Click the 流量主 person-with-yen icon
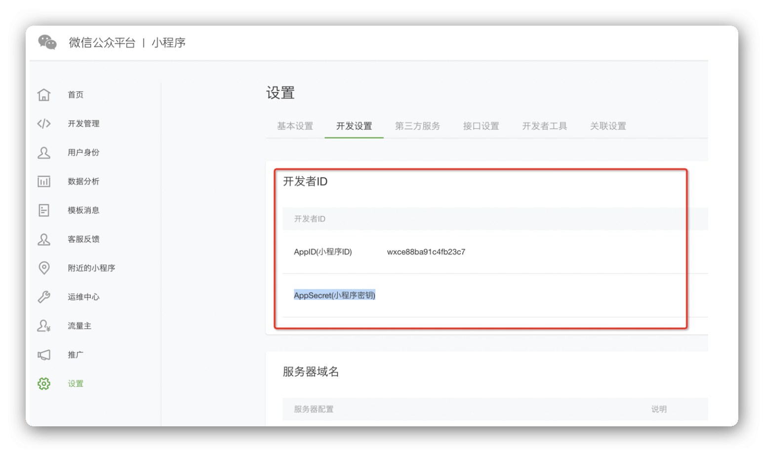The width and height of the screenshot is (764, 452). point(44,326)
